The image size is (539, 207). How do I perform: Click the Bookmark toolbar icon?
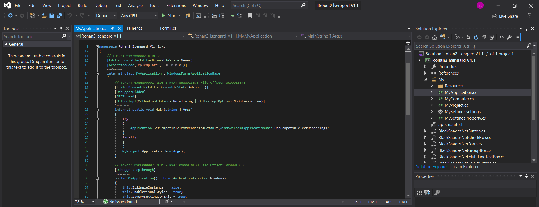click(250, 16)
